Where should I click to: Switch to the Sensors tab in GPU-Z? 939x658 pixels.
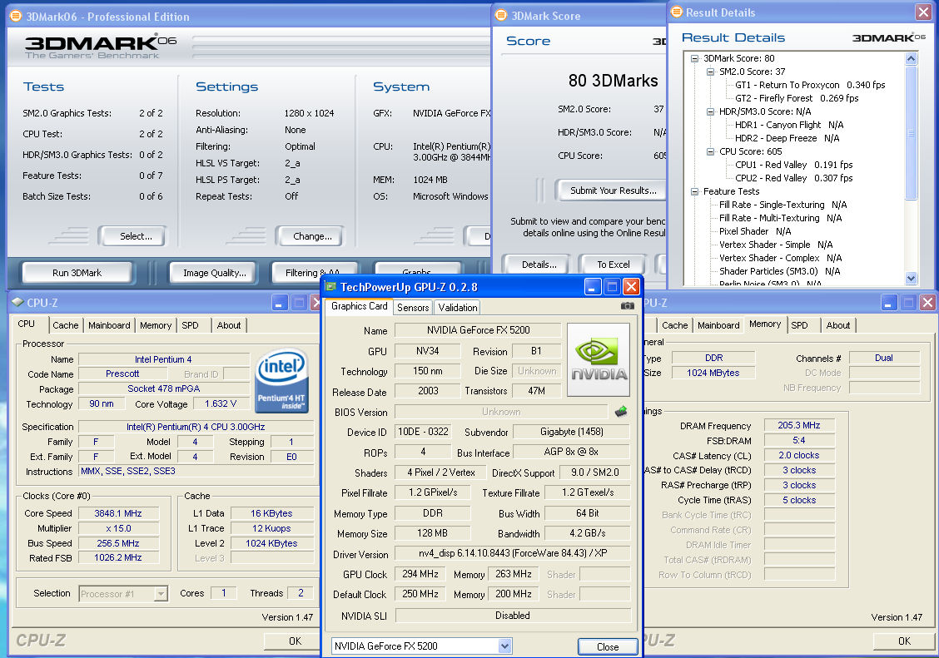(413, 308)
